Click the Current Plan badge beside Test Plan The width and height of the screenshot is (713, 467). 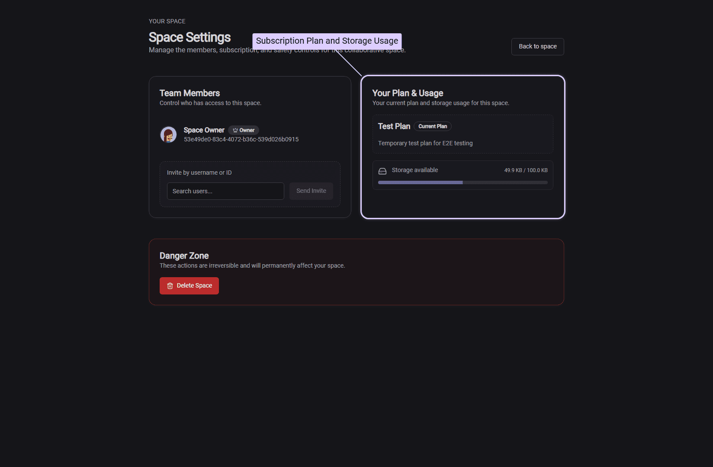point(432,126)
